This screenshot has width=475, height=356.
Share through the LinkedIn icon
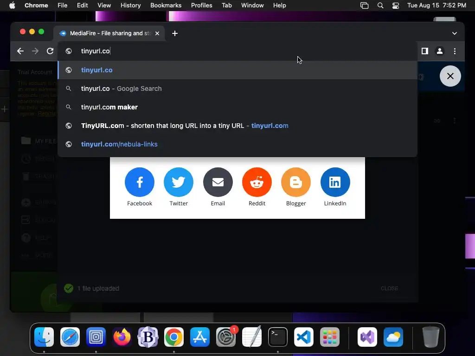click(x=335, y=182)
